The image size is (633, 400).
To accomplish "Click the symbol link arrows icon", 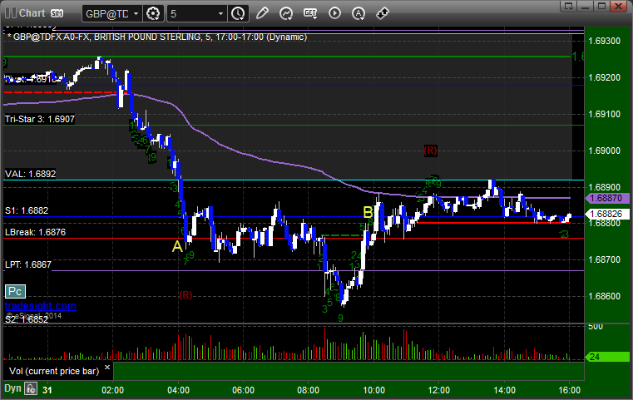I will [x=383, y=13].
